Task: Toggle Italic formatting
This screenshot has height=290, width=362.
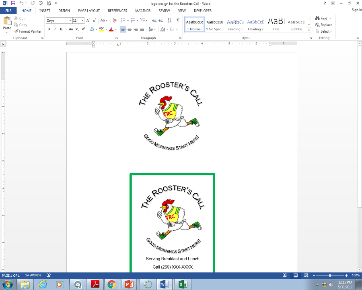Action: tap(55, 29)
